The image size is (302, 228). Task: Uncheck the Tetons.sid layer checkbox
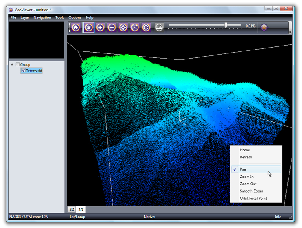(x=23, y=70)
